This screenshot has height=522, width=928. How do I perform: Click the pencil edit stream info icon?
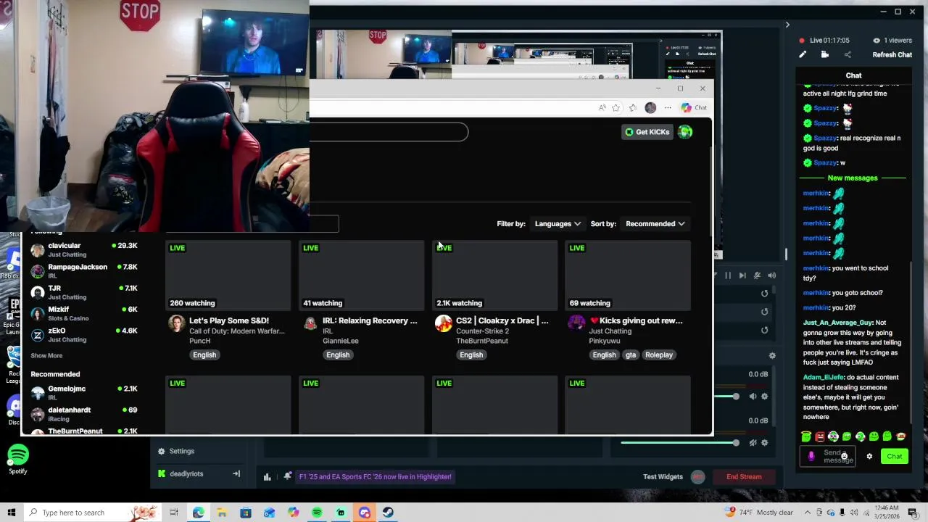point(803,54)
